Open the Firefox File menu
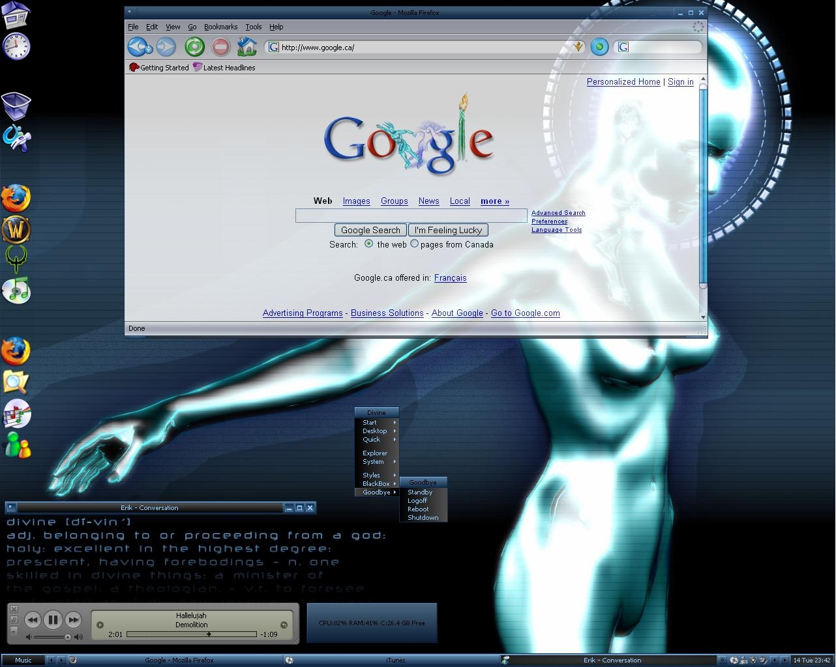This screenshot has height=667, width=836. coord(133,27)
